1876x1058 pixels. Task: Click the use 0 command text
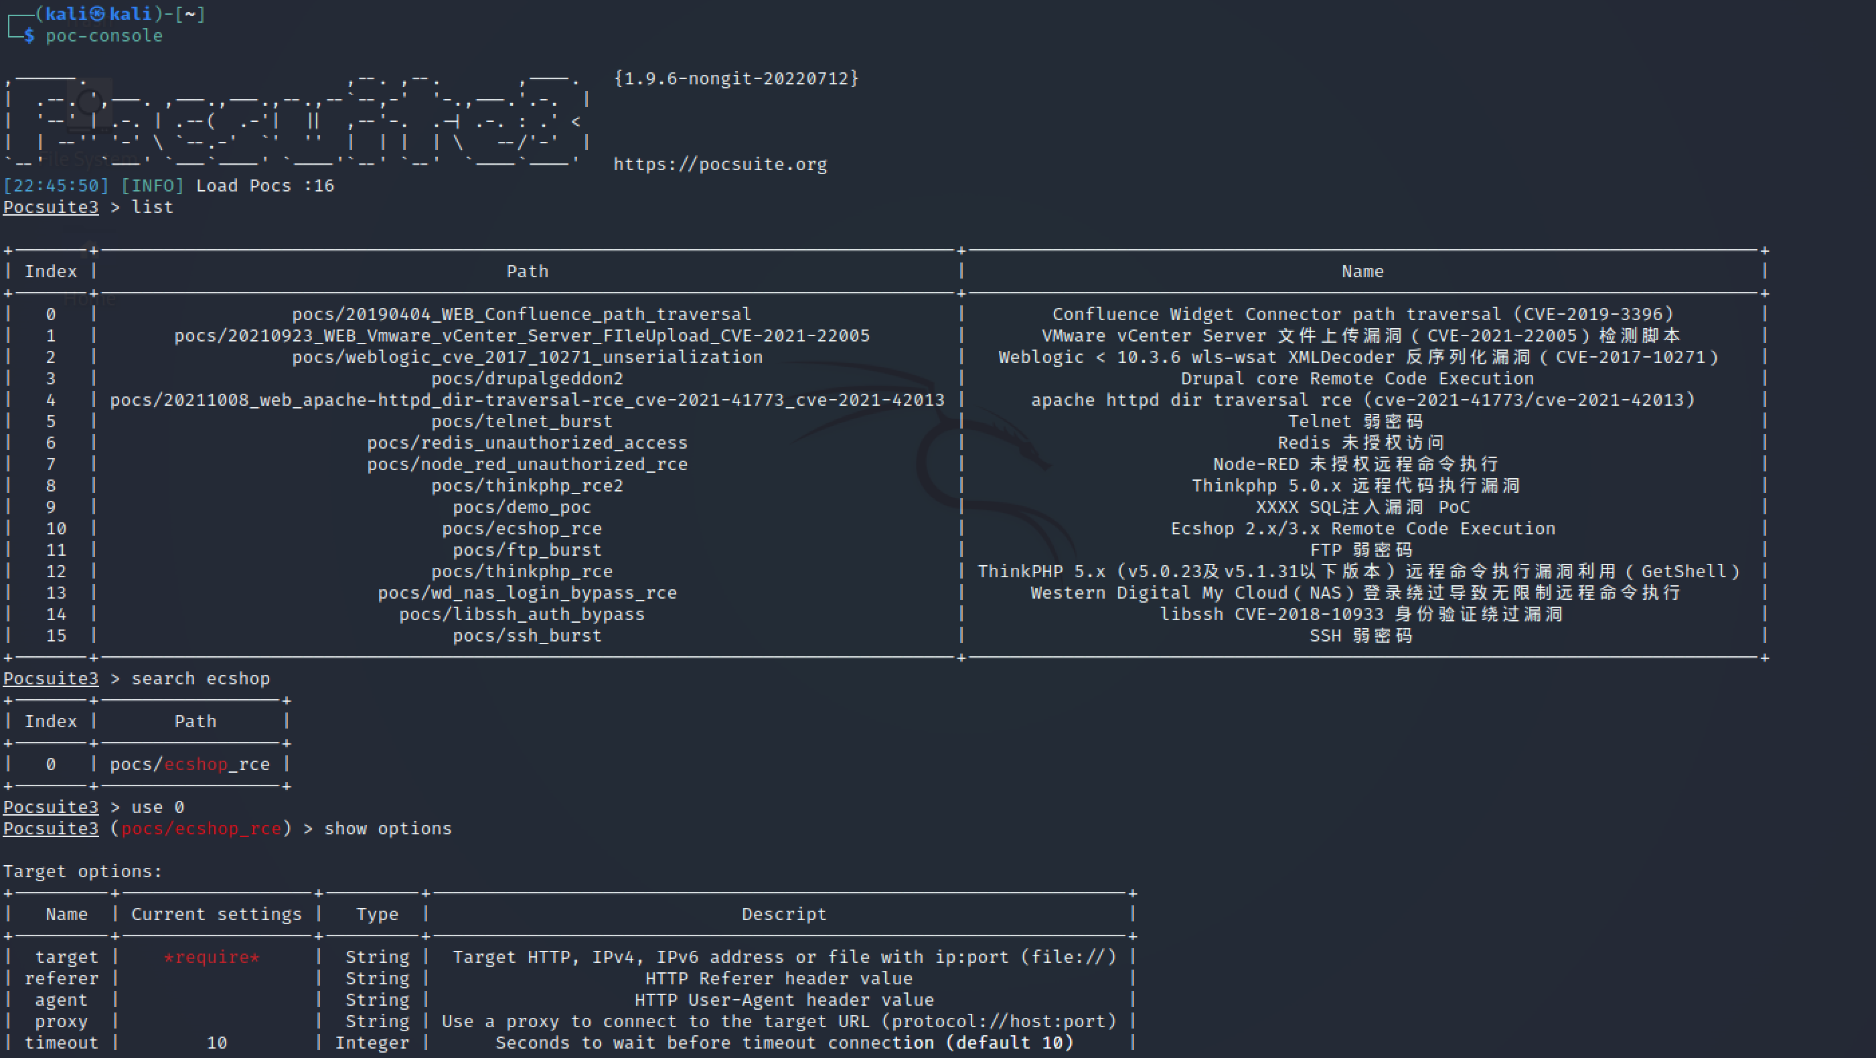pyautogui.click(x=157, y=807)
